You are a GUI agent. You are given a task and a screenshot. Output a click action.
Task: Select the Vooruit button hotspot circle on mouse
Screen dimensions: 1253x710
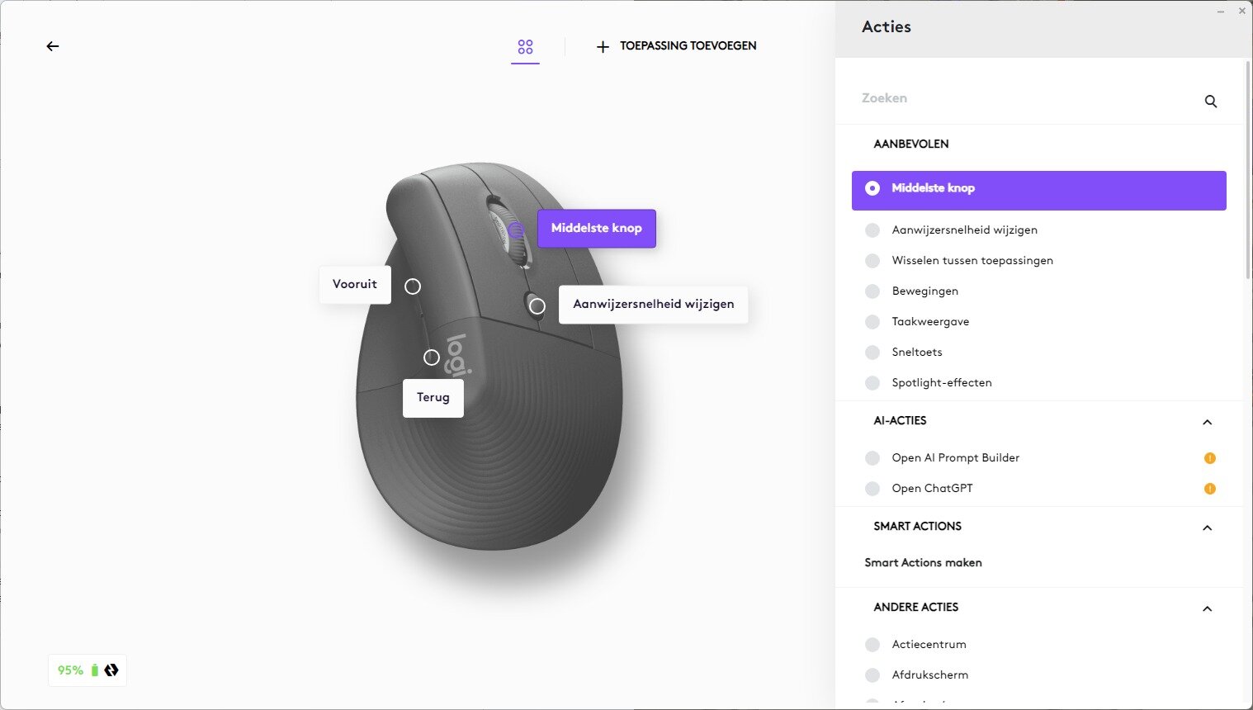click(413, 286)
